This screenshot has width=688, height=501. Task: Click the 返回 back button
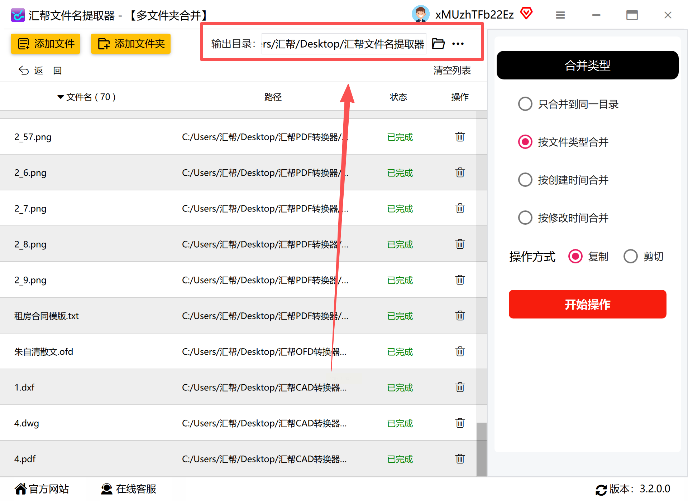39,70
